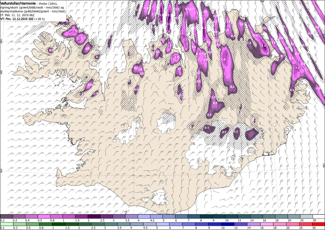This screenshot has width=325, height=230.
Task: Select upper snow scale swatch labeled 0.2
Action: coord(7,216)
